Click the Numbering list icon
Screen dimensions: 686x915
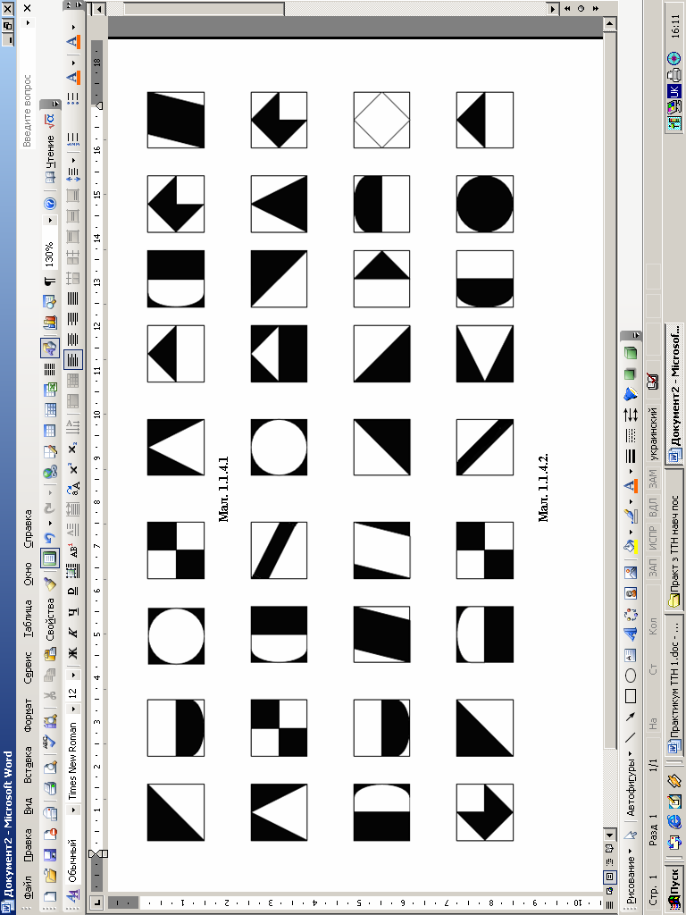coord(73,141)
